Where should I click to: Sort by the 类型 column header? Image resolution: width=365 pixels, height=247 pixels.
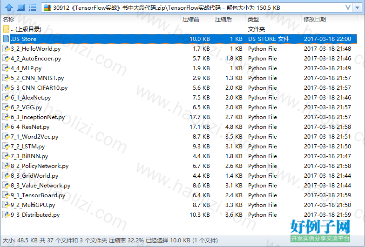(x=253, y=20)
